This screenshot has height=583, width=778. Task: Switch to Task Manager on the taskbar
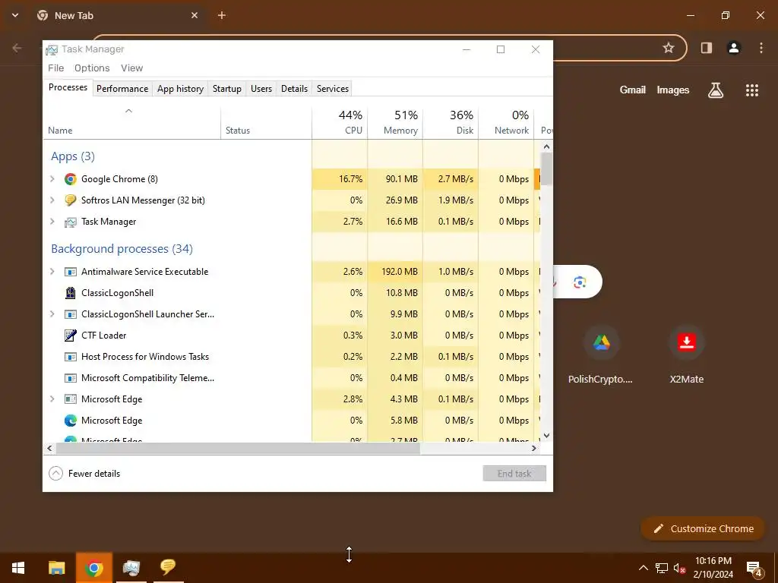[131, 568]
